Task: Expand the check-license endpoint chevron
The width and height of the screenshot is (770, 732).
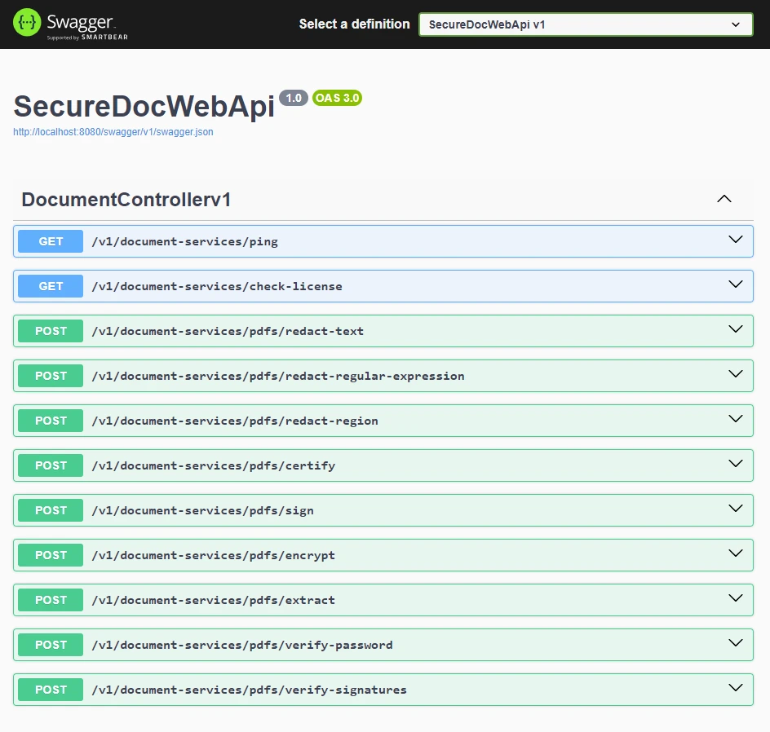Action: pyautogui.click(x=735, y=284)
